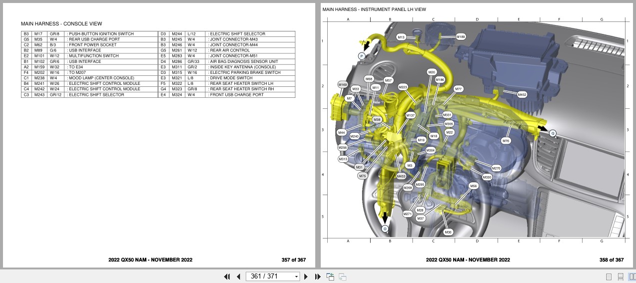Select the M169 connector callout
Screen dimensions: 636x283
pyautogui.click(x=343, y=85)
